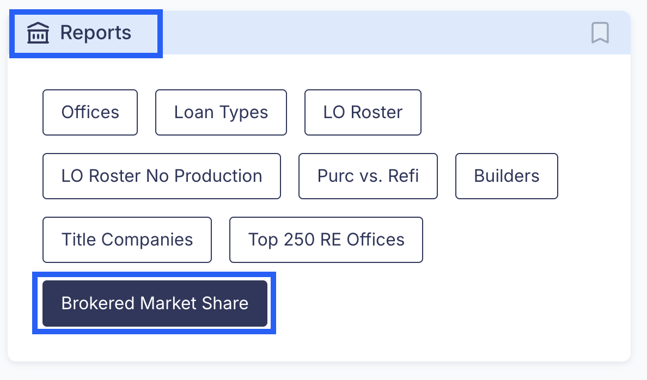Choose the Loan Types chip in the first row
This screenshot has width=647, height=380.
click(221, 112)
